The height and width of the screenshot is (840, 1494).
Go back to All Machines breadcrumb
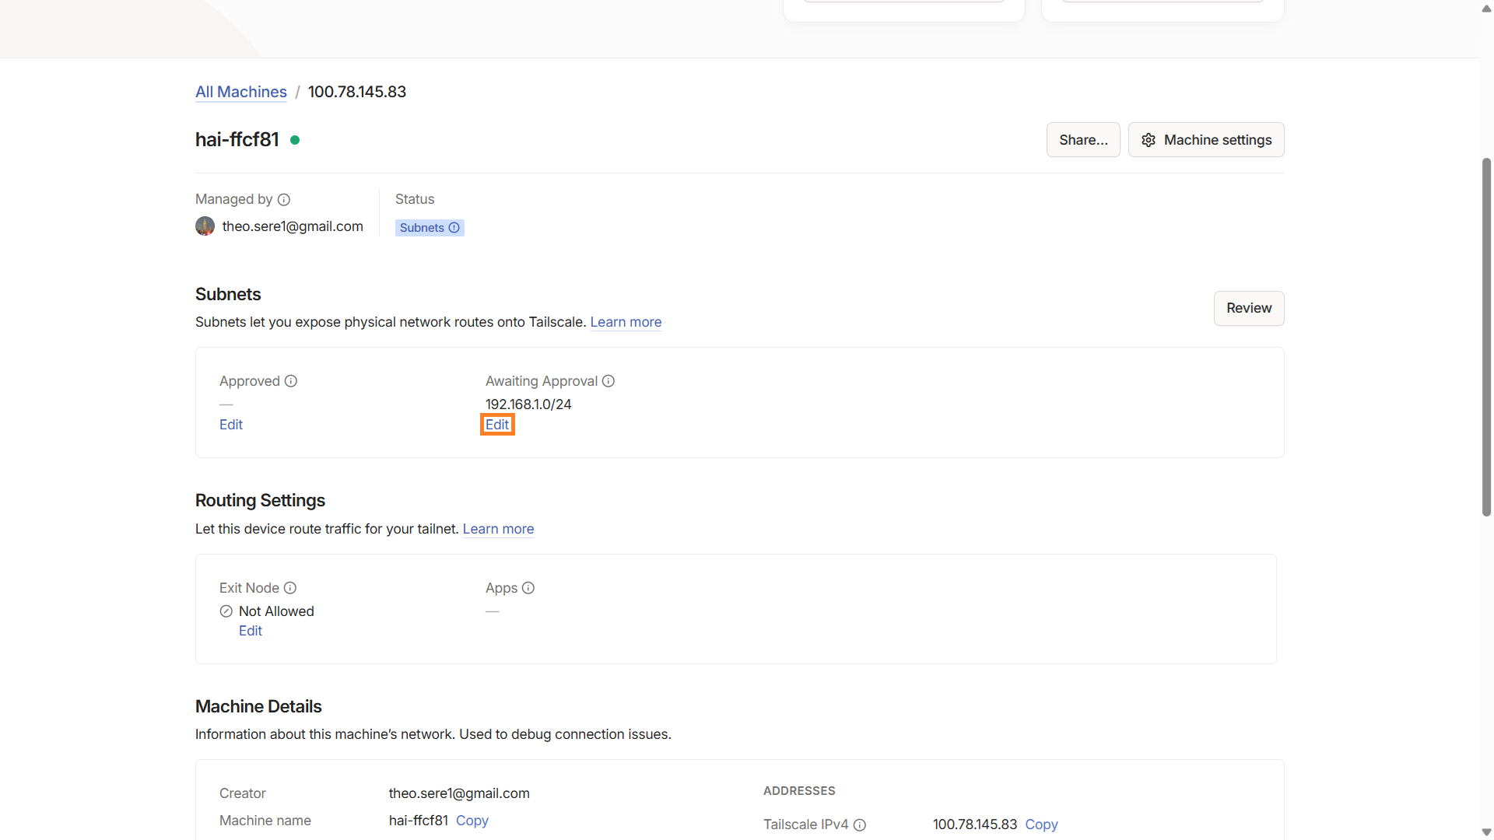tap(241, 92)
